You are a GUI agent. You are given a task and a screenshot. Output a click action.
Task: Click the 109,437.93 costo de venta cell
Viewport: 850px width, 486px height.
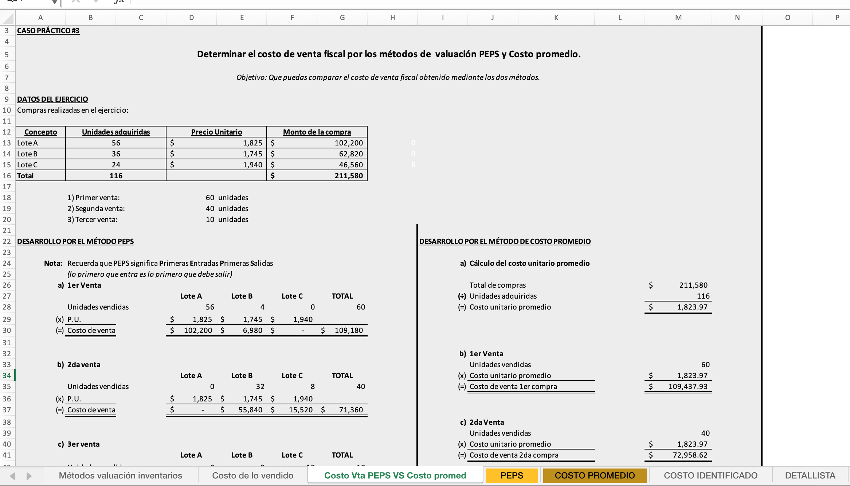[x=688, y=386]
